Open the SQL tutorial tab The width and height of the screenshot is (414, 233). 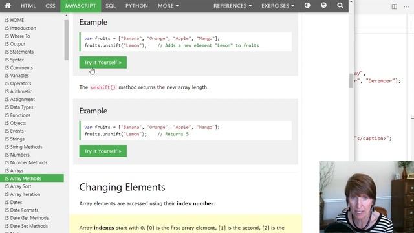[111, 6]
